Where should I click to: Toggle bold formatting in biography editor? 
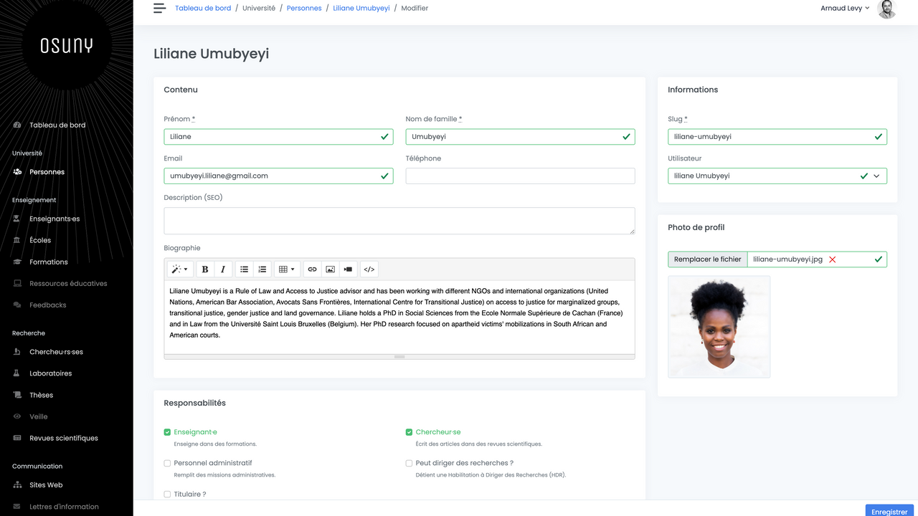point(205,269)
